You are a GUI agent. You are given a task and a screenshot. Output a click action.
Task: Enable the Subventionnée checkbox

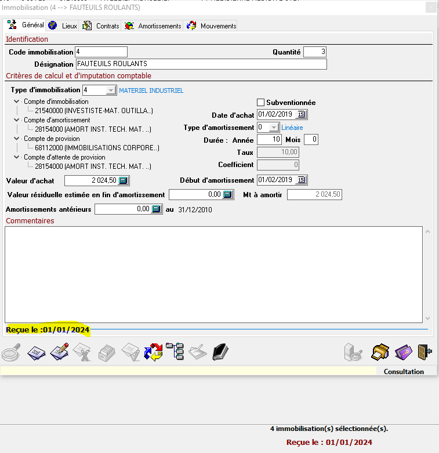(260, 102)
